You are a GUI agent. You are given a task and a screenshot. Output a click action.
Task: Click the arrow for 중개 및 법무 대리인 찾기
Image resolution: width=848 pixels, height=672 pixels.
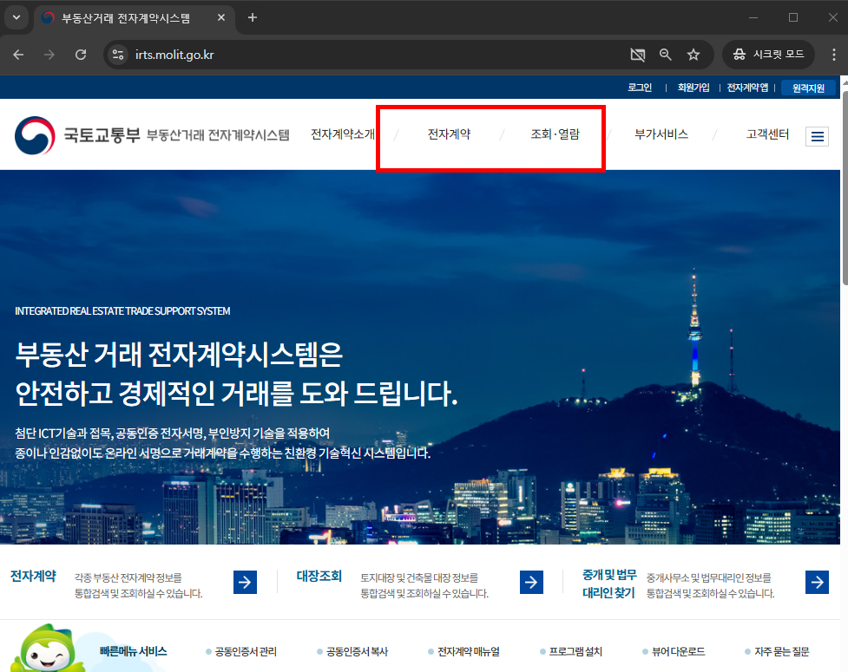point(816,582)
